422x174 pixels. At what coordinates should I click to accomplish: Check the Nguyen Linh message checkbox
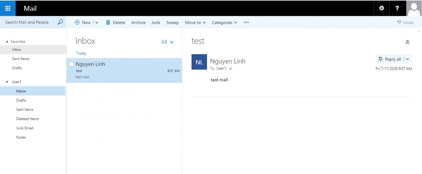[71, 64]
